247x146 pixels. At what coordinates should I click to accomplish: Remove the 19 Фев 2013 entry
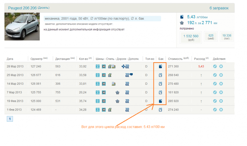point(221,101)
